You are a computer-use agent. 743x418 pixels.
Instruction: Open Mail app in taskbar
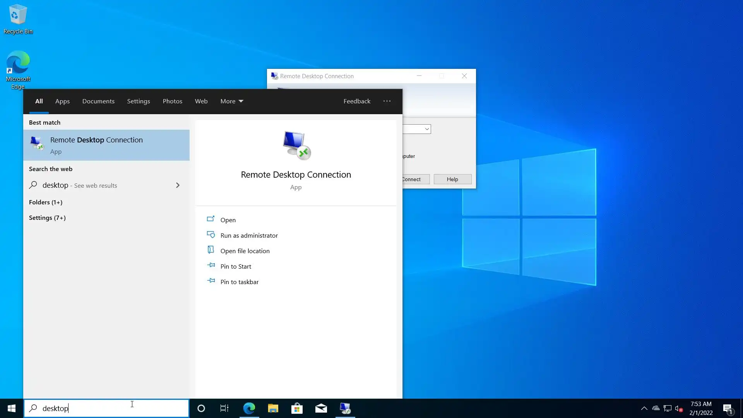click(x=321, y=408)
